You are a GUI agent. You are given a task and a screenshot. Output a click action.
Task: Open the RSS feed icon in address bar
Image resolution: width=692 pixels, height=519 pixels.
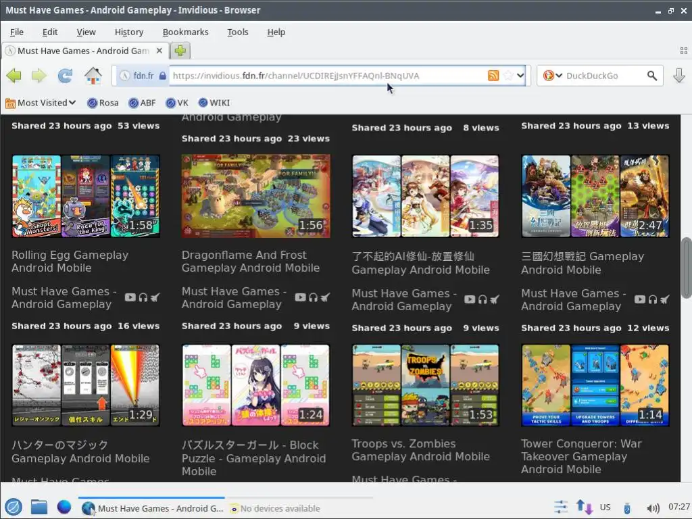click(x=493, y=76)
